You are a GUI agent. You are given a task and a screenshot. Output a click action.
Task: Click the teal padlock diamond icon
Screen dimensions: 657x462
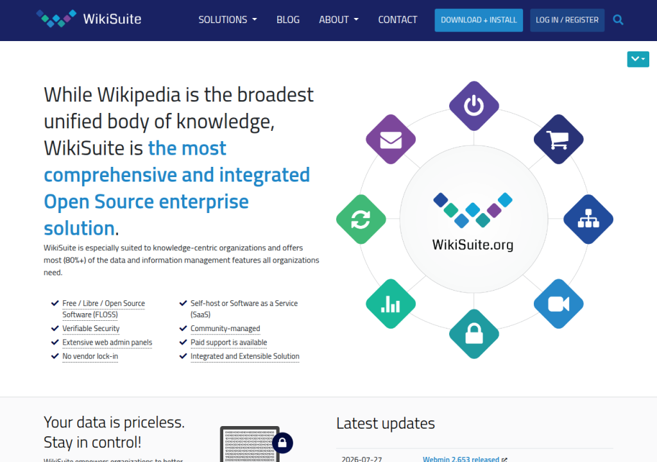474,334
